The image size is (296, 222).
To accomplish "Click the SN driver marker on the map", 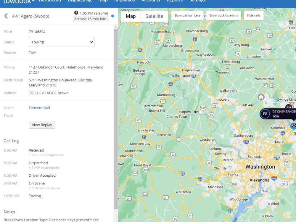I will [289, 107].
